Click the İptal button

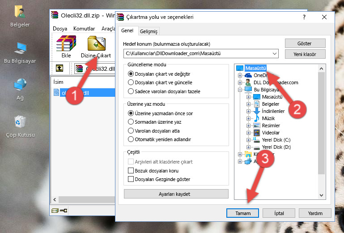point(279,213)
